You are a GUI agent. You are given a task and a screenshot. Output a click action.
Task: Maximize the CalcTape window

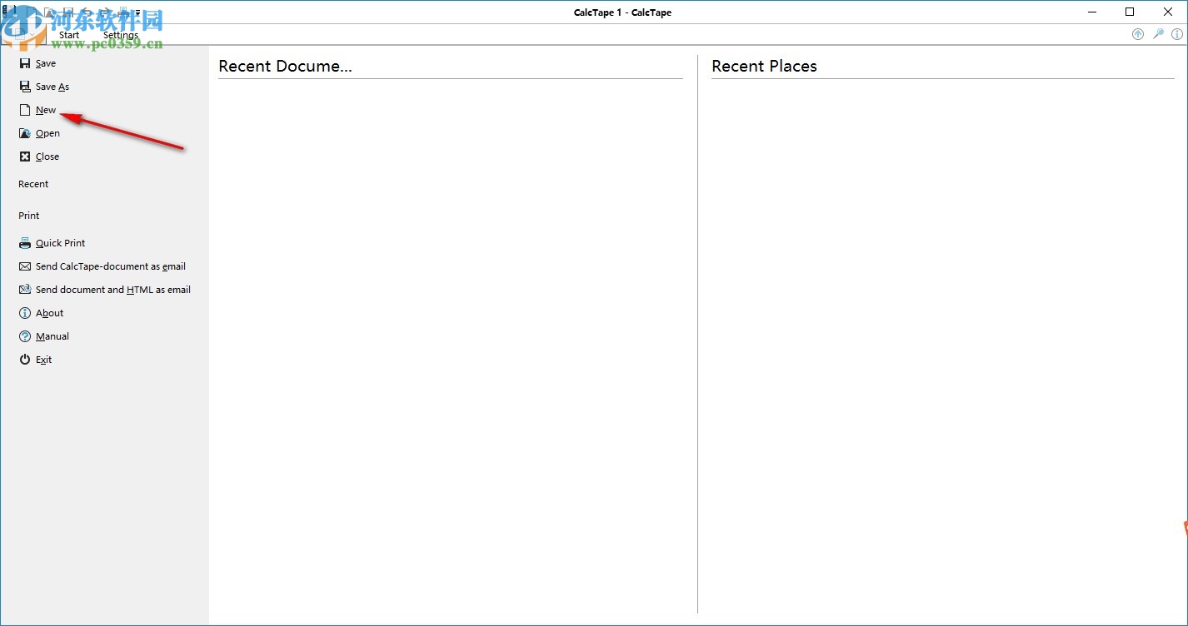tap(1130, 12)
